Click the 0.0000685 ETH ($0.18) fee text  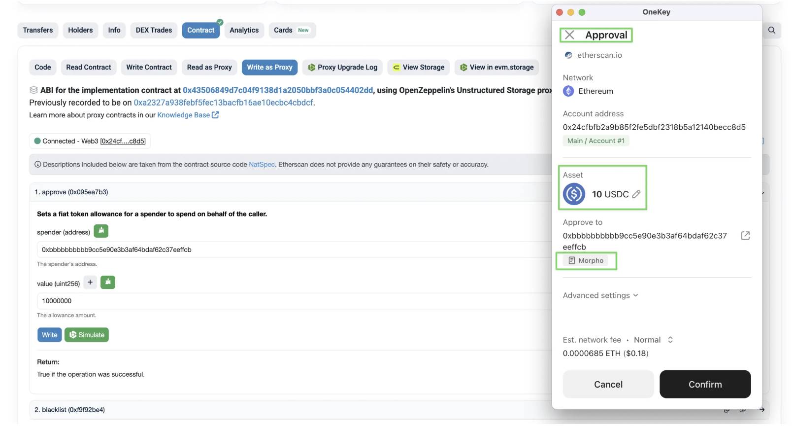click(x=605, y=354)
